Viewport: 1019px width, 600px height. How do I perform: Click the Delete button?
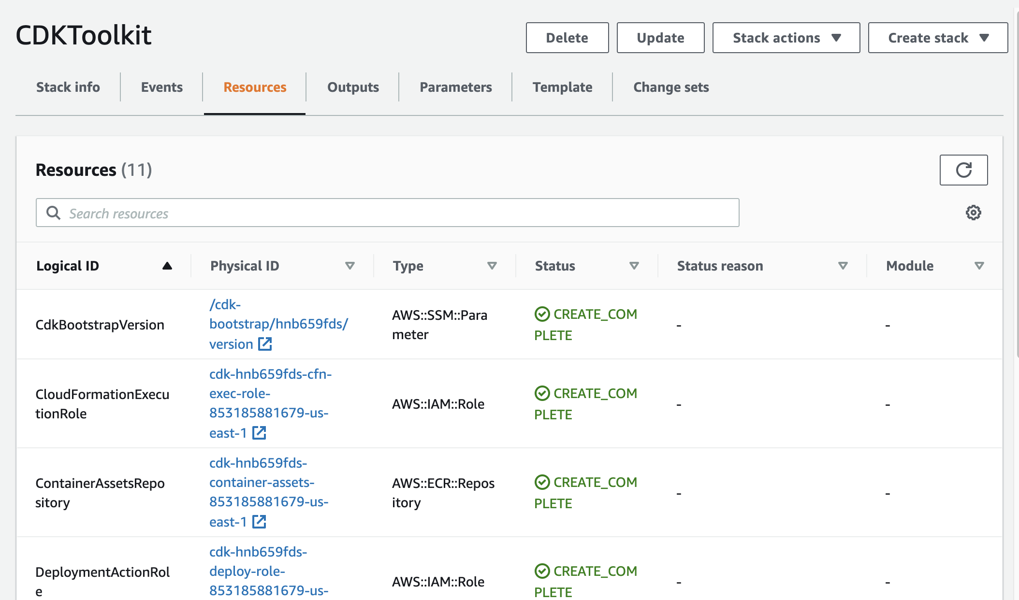[x=567, y=38]
